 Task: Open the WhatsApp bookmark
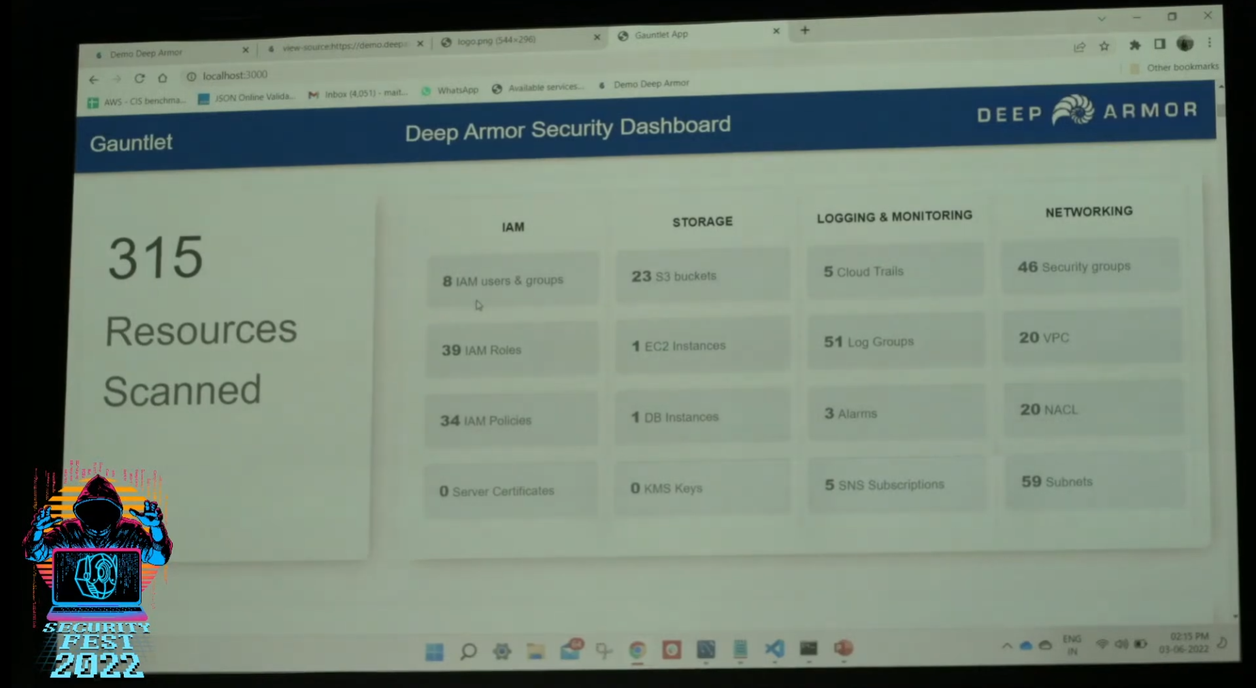pyautogui.click(x=450, y=90)
